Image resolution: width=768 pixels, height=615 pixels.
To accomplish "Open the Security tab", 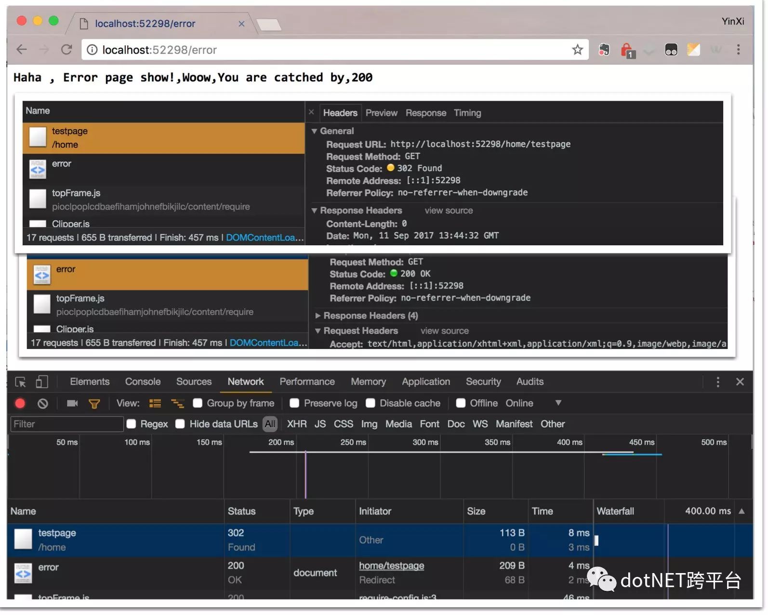I will [483, 382].
